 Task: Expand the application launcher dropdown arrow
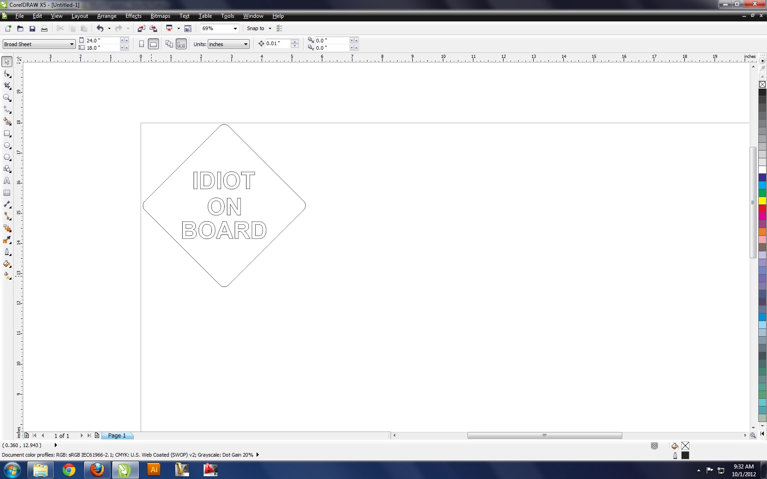(179, 28)
